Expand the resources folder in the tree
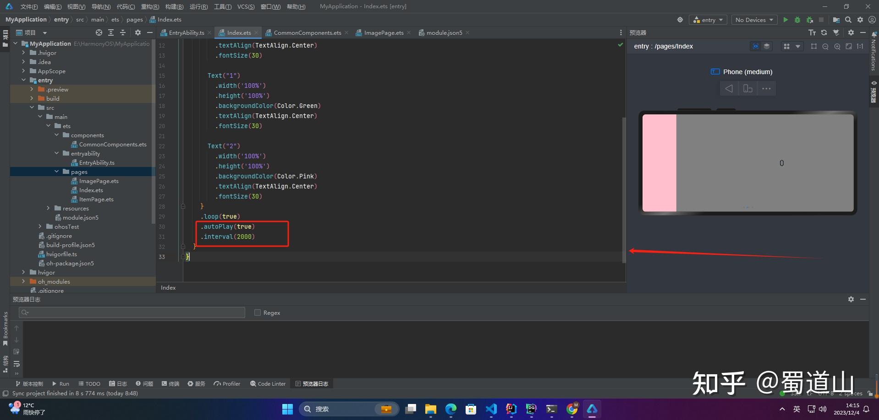Viewport: 879px width, 420px height. click(48, 208)
